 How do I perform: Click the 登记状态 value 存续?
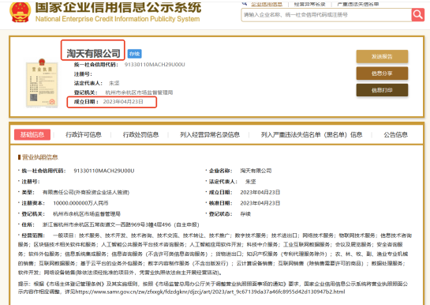click(x=245, y=214)
